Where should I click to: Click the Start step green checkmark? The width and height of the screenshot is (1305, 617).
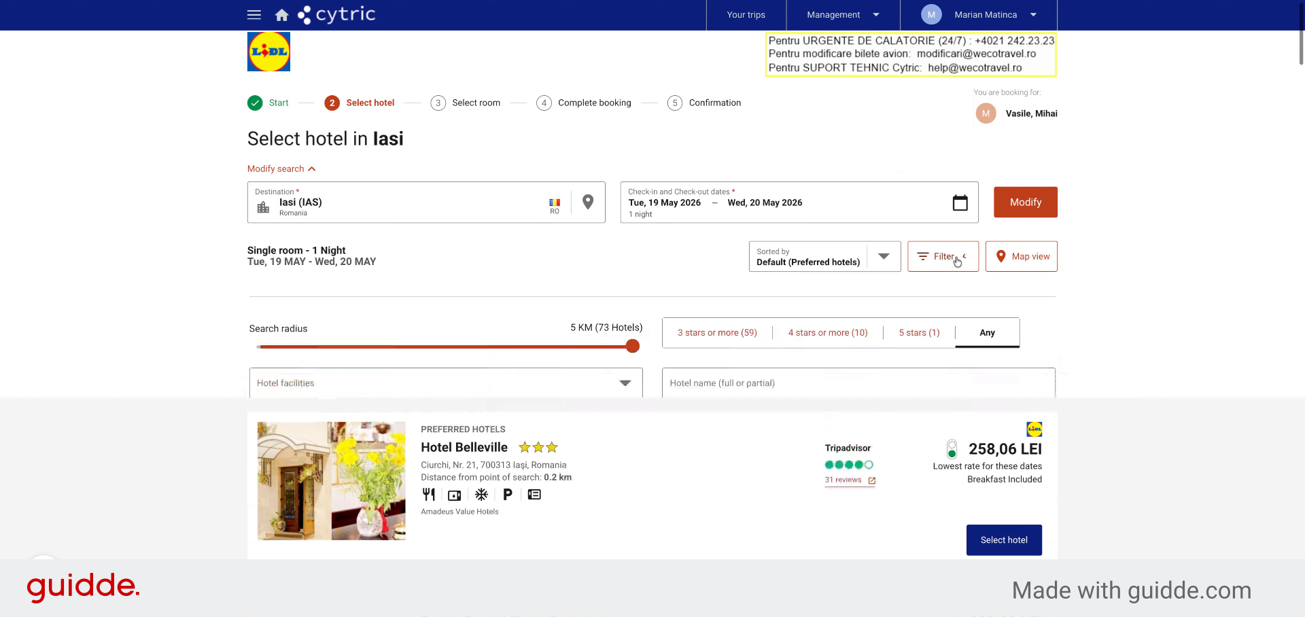click(x=255, y=103)
